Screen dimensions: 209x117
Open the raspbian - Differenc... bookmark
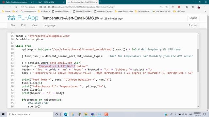click(61, 11)
